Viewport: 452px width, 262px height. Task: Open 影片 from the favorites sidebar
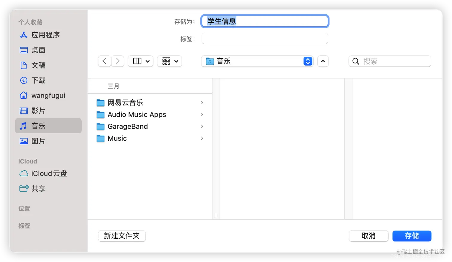[x=38, y=110]
